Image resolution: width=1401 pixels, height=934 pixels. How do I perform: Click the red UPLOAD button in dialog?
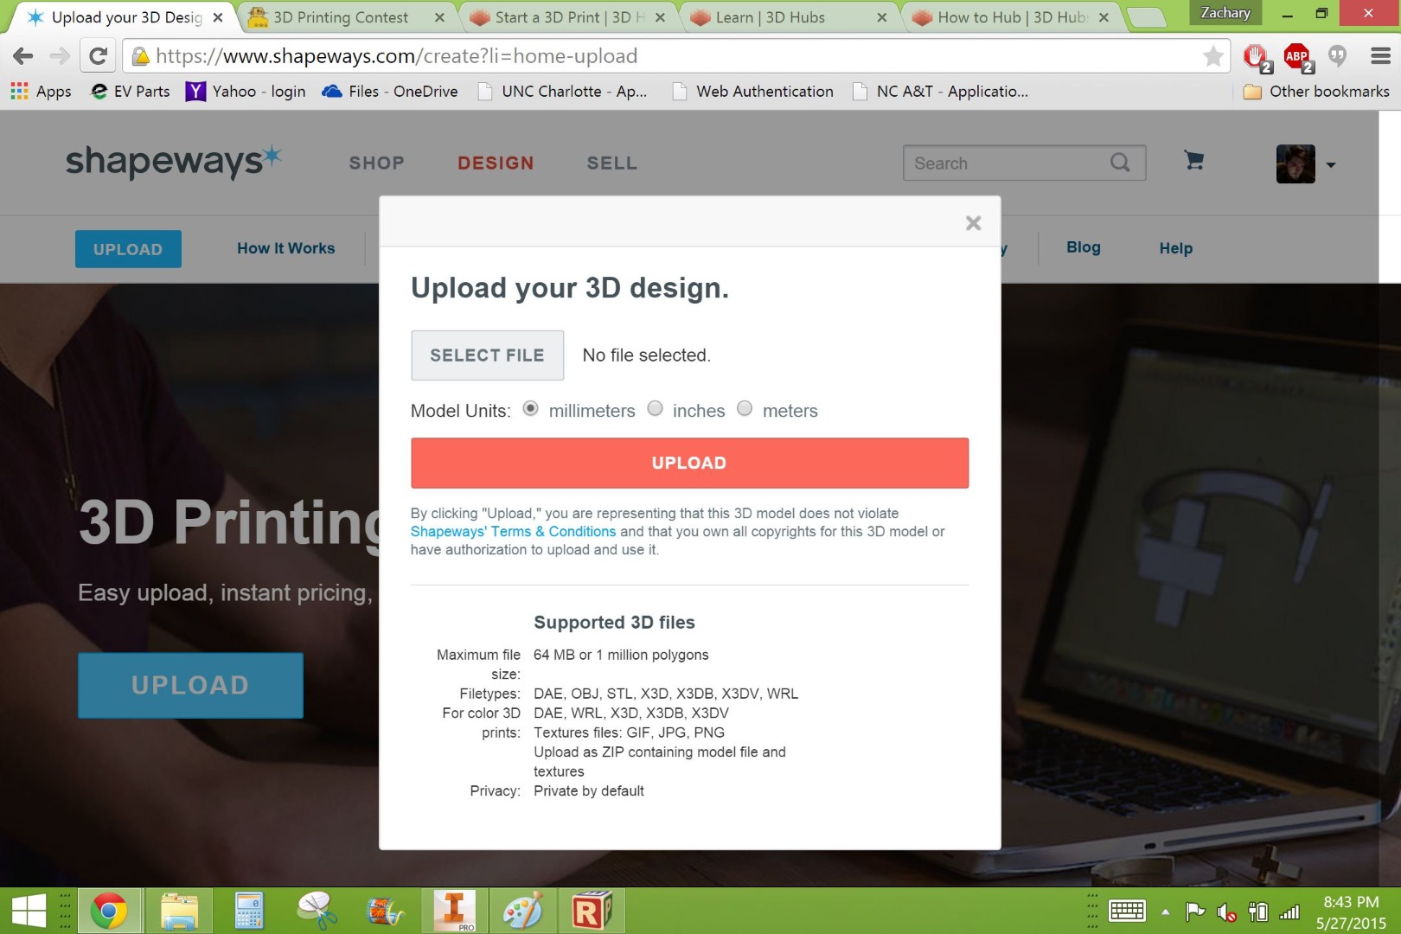(689, 463)
